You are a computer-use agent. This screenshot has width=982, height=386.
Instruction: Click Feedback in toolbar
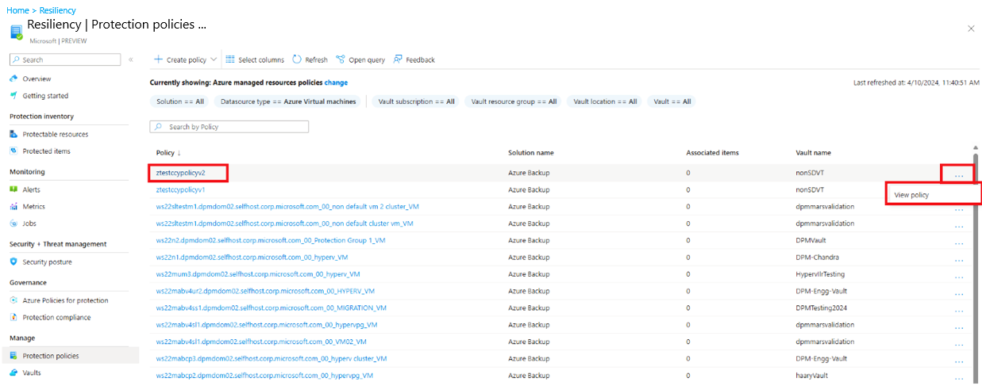[414, 59]
